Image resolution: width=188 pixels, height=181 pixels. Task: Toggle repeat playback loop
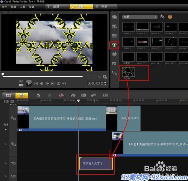[59, 83]
